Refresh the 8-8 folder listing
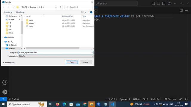 pyautogui.click(x=60, y=7)
